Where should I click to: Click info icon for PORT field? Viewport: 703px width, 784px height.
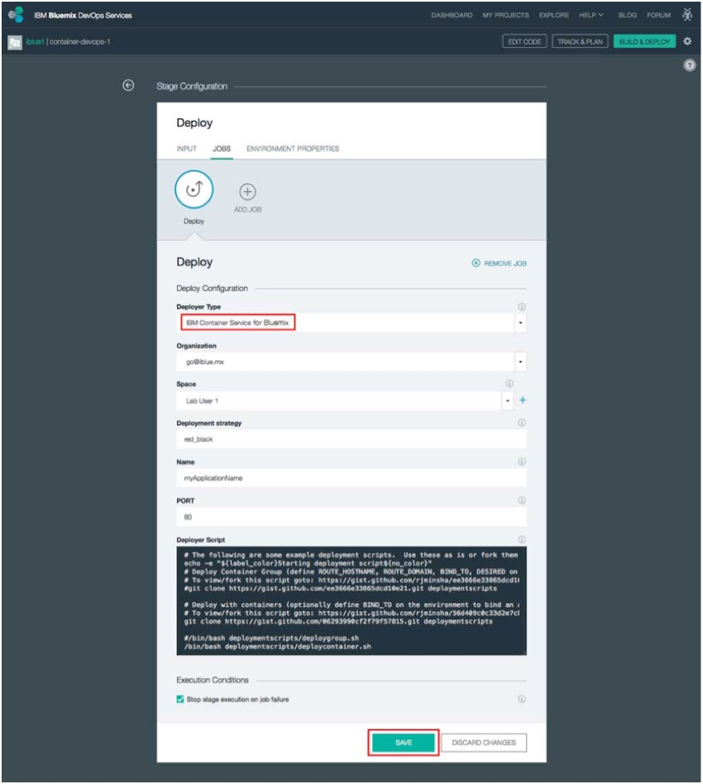pyautogui.click(x=522, y=500)
